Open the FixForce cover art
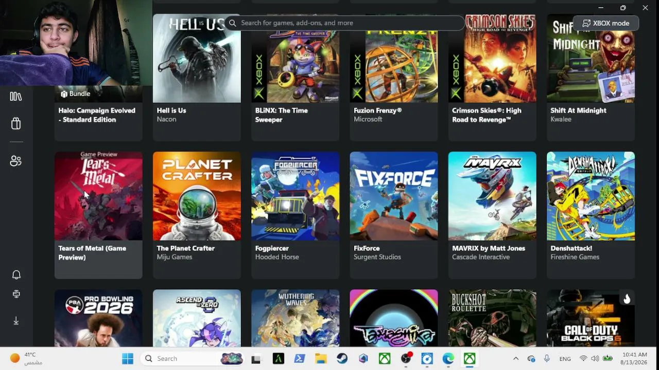 tap(394, 196)
